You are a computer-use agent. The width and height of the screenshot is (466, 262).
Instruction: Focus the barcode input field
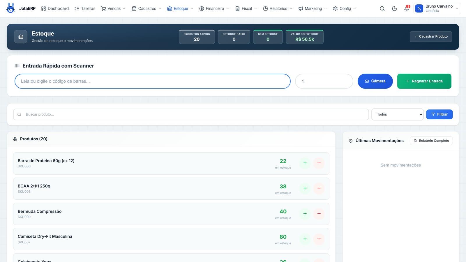pyautogui.click(x=153, y=81)
